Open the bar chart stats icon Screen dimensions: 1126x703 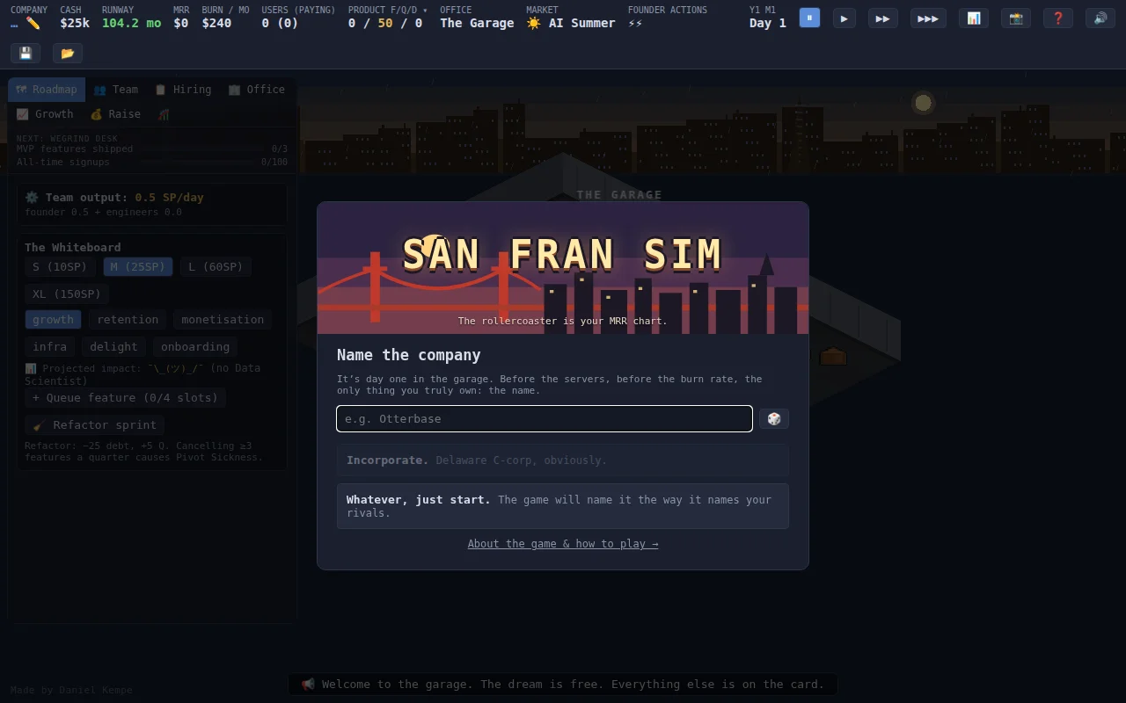tap(974, 18)
